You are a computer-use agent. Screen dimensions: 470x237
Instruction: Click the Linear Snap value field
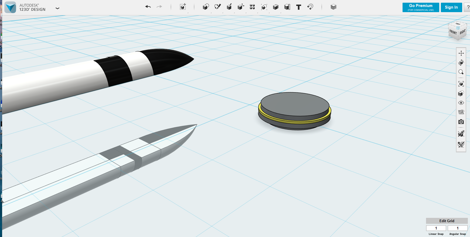point(436,228)
